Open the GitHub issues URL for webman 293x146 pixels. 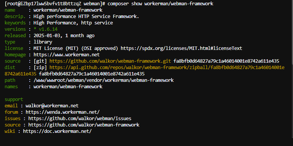(80, 119)
